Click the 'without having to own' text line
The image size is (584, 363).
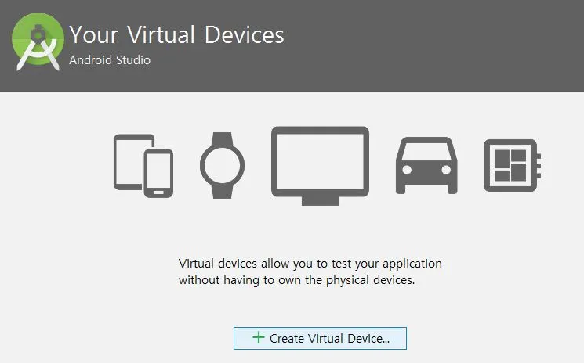[x=296, y=280]
